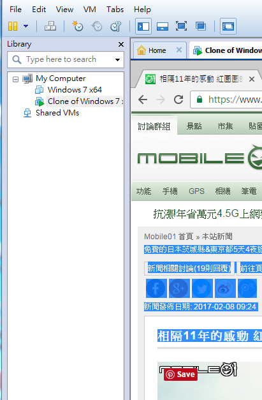Viewport: 262px width, 400px height.
Task: Close the Library panel
Action: point(121,45)
